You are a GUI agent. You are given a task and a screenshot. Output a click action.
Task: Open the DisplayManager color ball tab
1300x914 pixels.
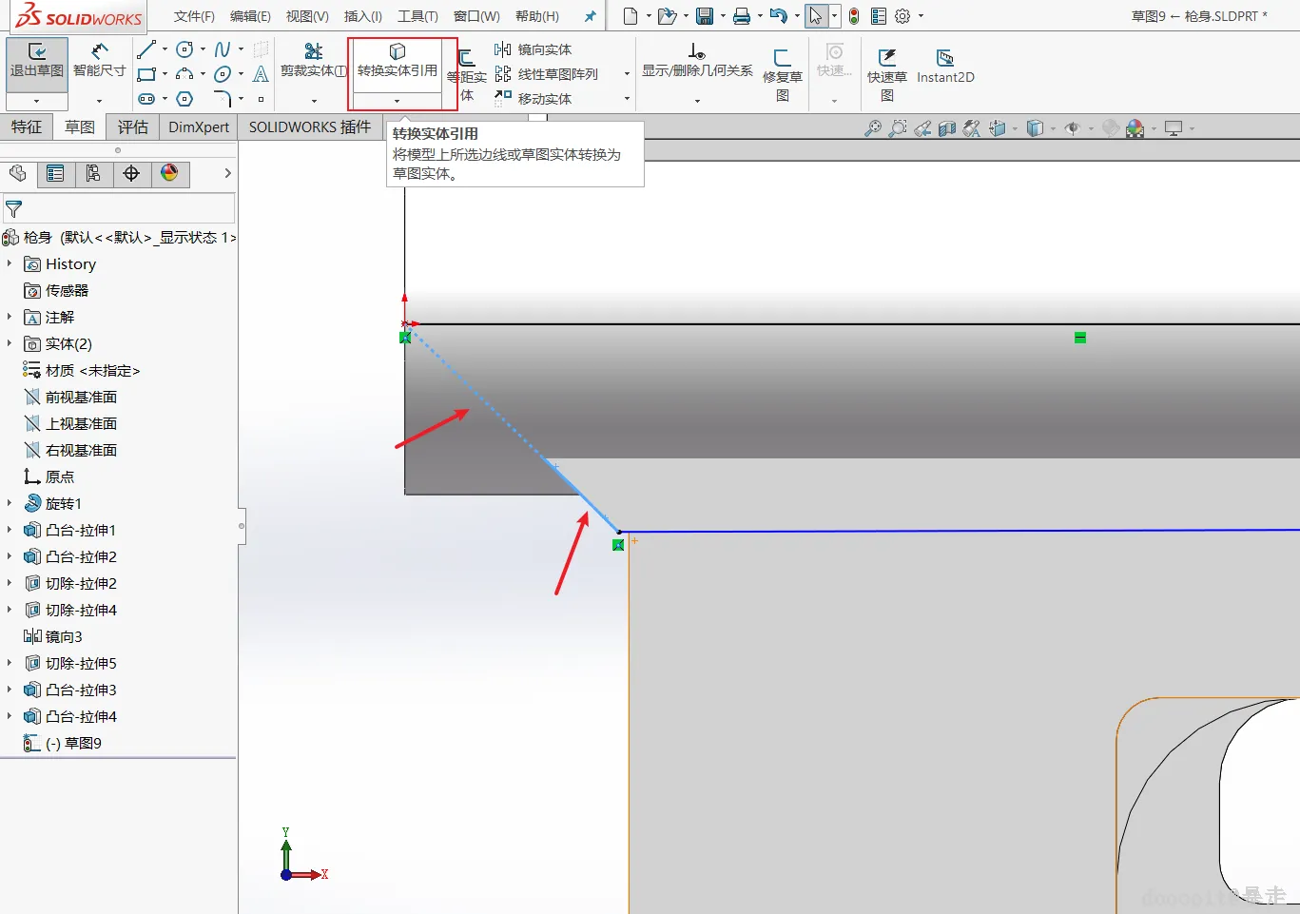[169, 173]
